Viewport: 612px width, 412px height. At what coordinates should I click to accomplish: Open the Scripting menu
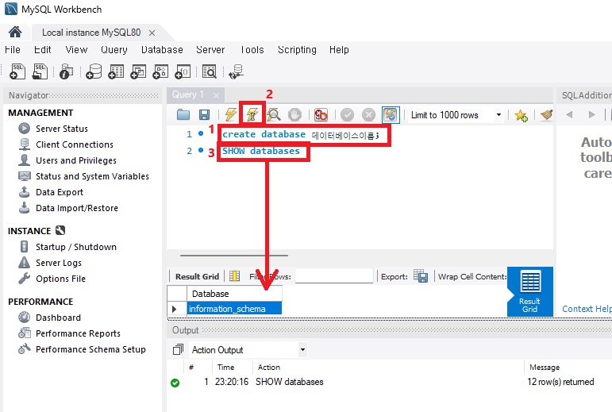pos(297,49)
